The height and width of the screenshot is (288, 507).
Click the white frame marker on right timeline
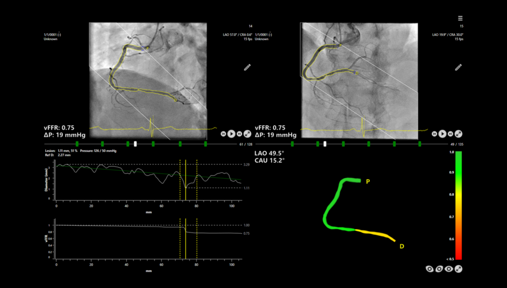(325, 144)
